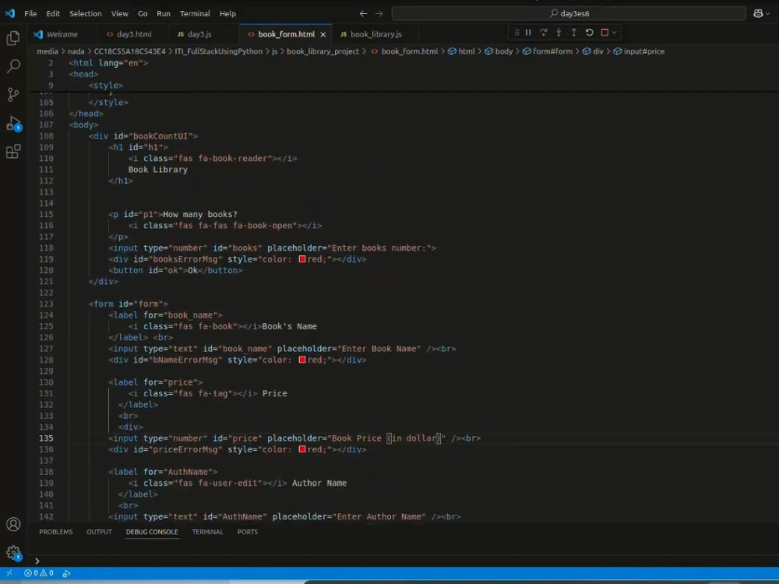The height and width of the screenshot is (584, 779).
Task: Expand the input#price breadcrumb
Action: (639, 51)
